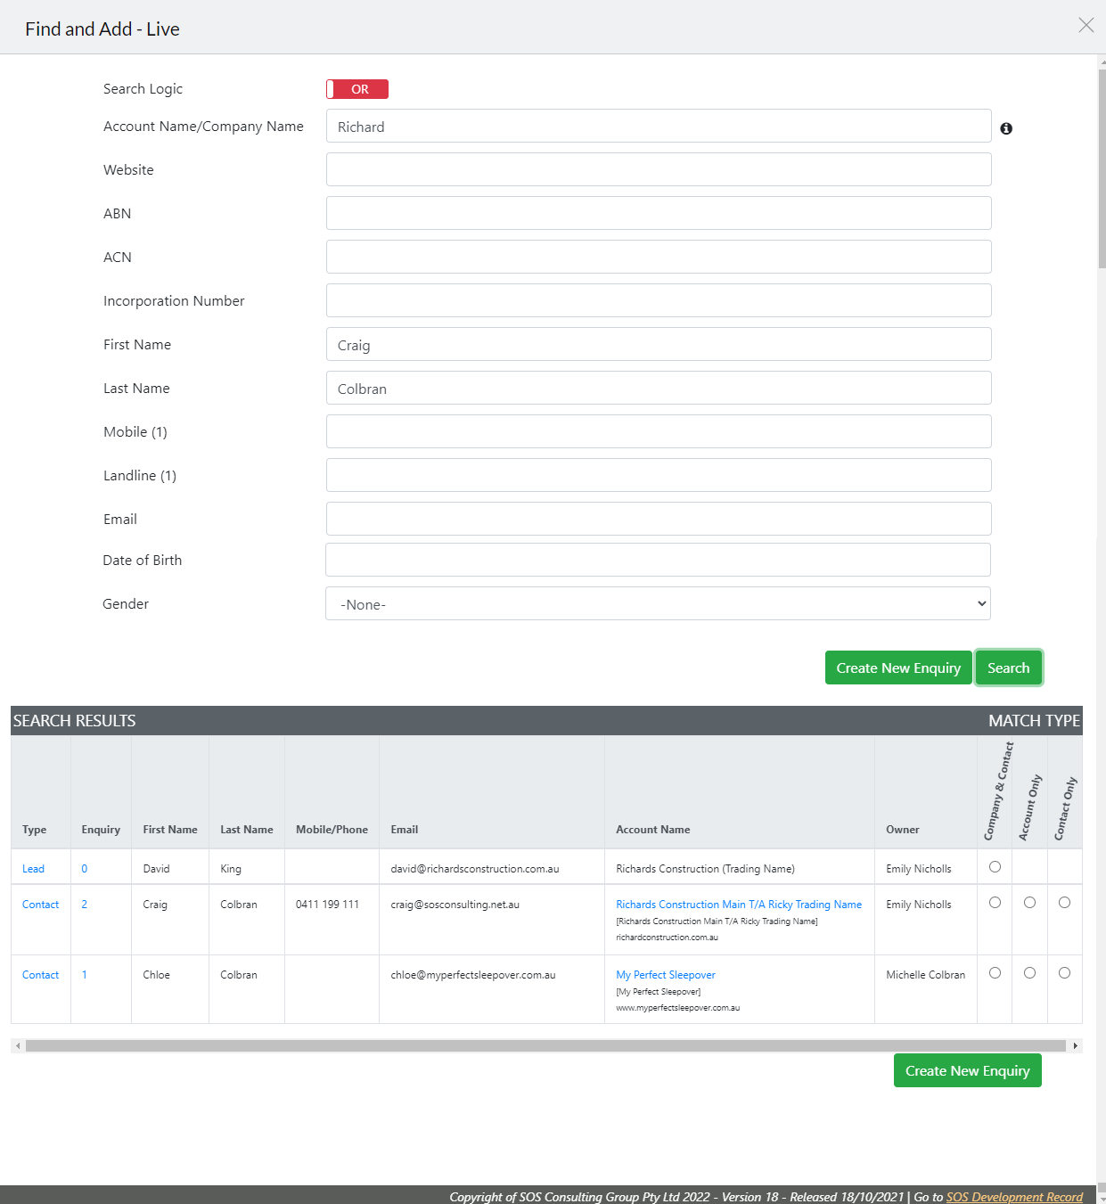The image size is (1106, 1204).
Task: Click the left arrow of horizontal scrollbar
Action: point(17,1045)
